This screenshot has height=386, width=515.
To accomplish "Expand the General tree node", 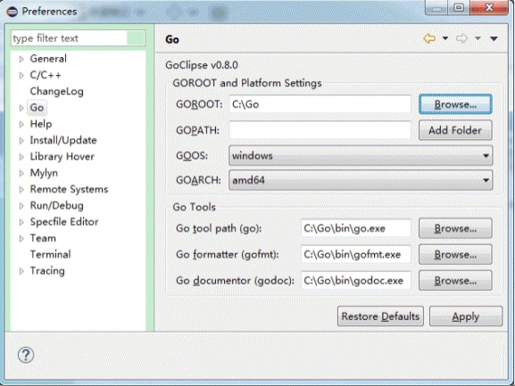I will [x=21, y=59].
